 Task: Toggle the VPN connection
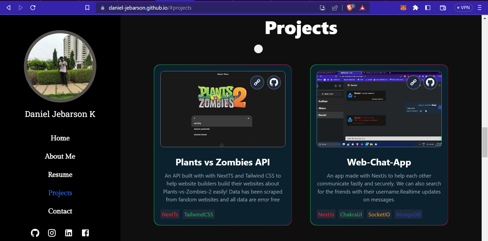pos(463,8)
